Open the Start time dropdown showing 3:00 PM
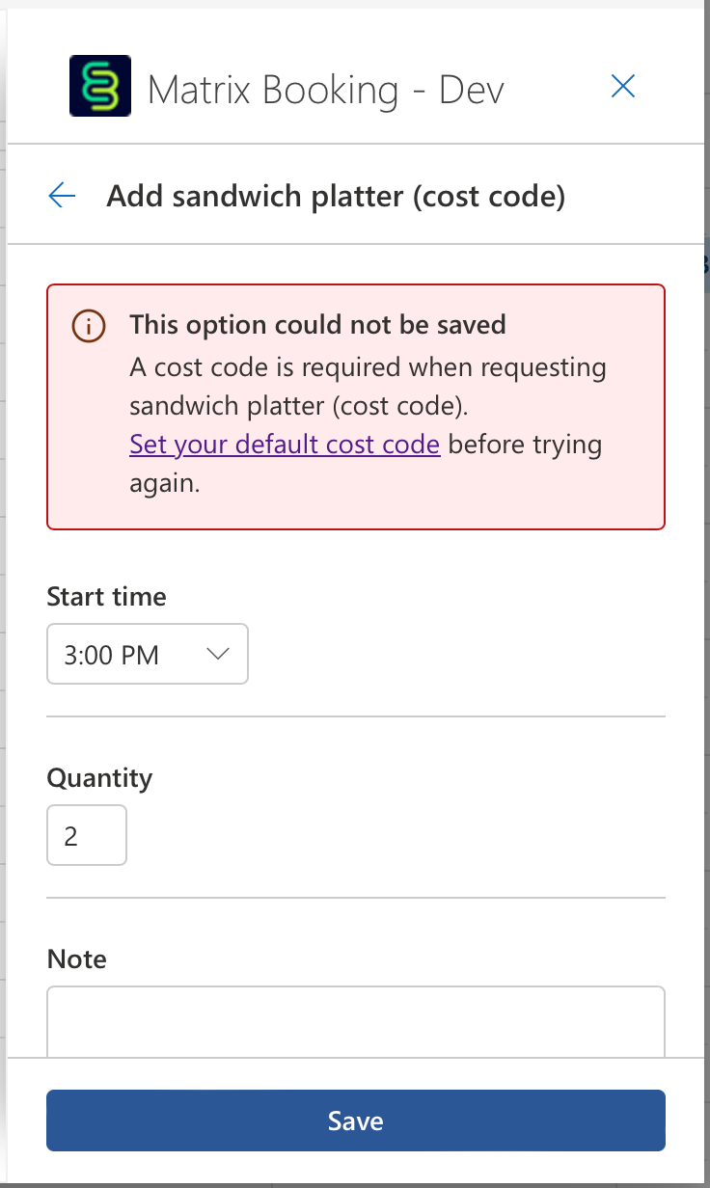 pos(148,655)
